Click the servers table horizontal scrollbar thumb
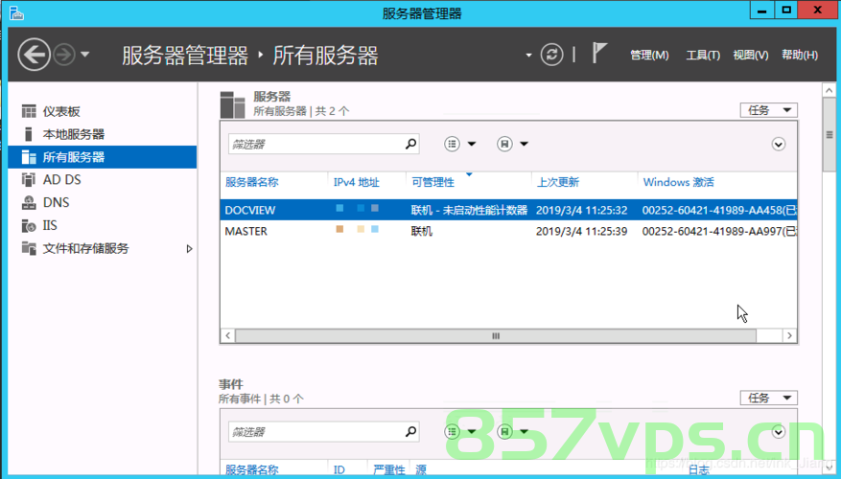This screenshot has width=841, height=479. [496, 336]
